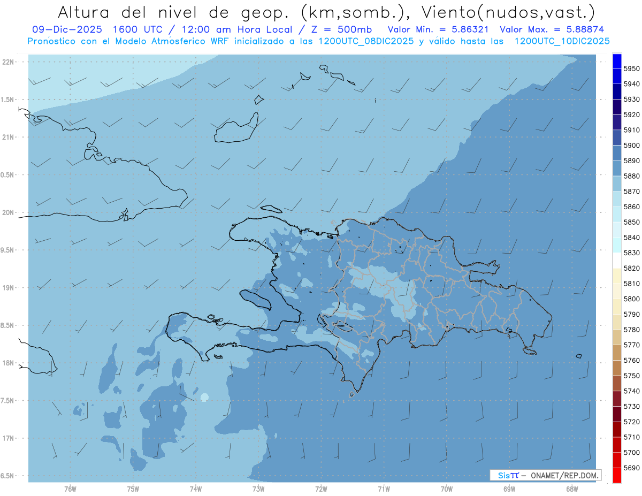The image size is (642, 496).
Task: Click the "6.5N" latitude label
Action: click(x=7, y=476)
